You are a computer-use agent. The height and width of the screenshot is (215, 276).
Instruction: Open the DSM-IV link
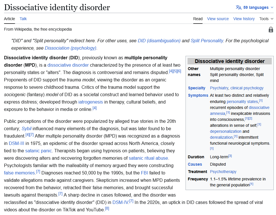pos(121,202)
